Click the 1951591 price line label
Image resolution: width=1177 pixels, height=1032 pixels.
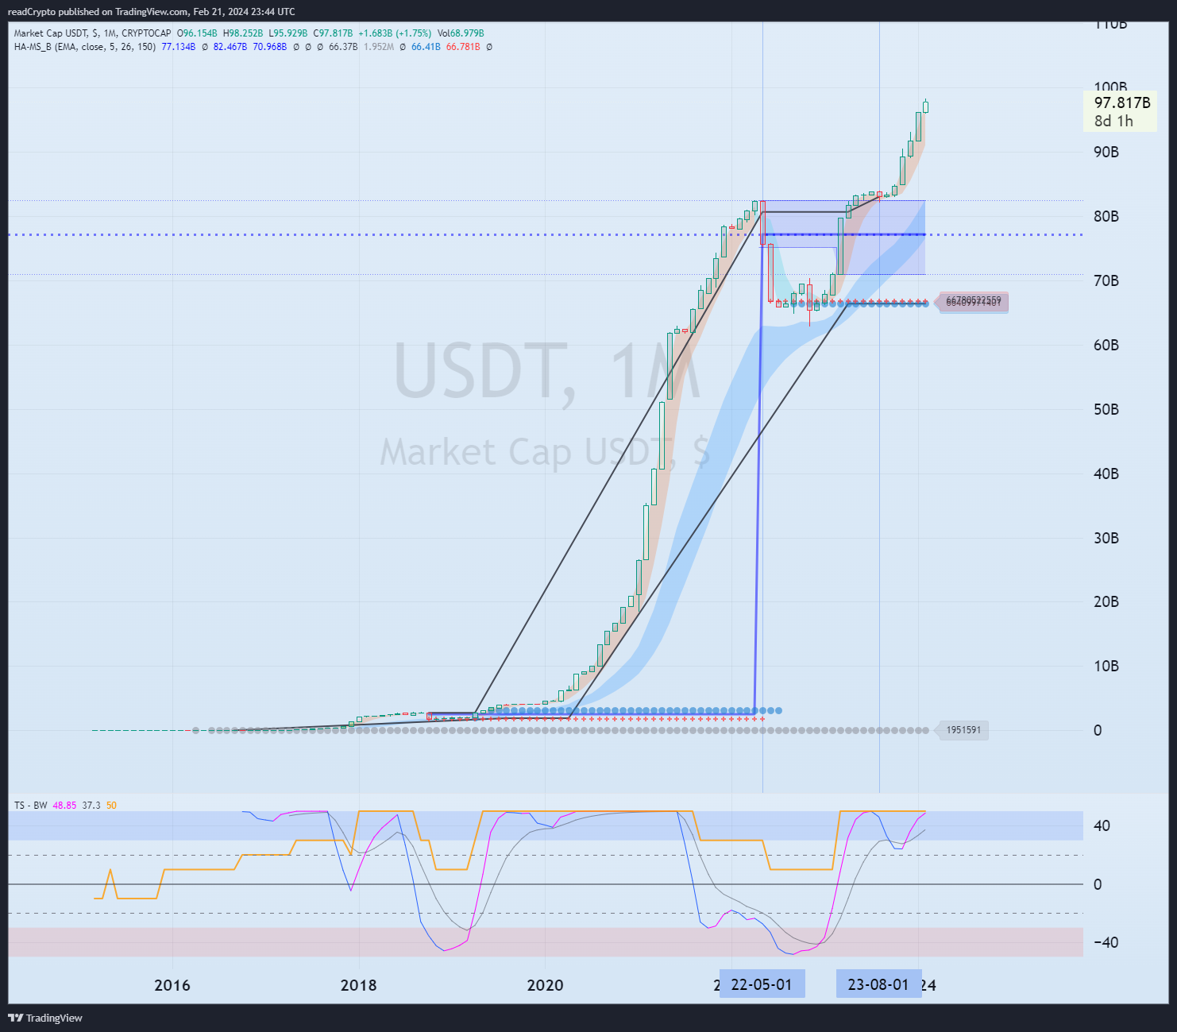click(x=963, y=730)
